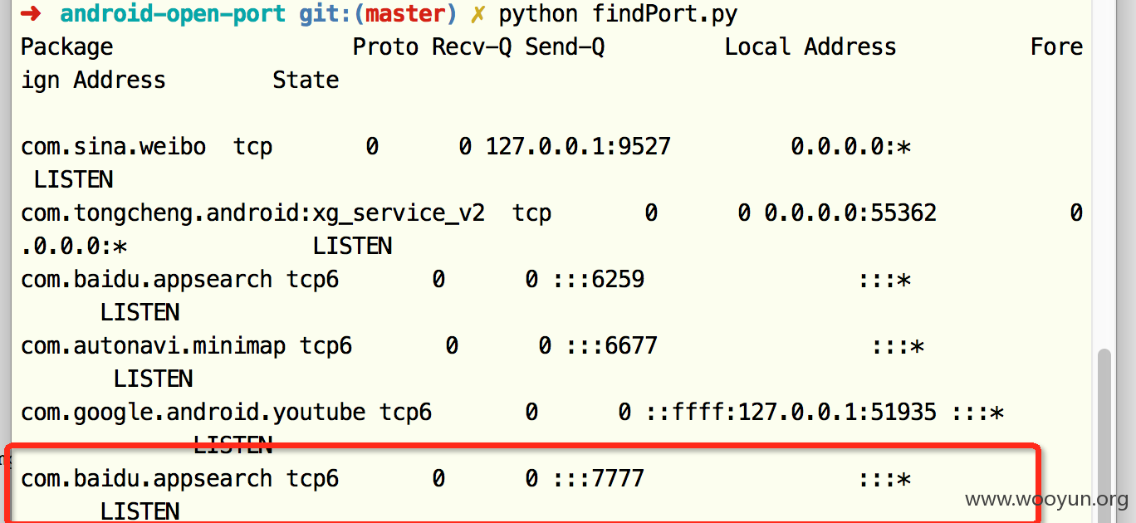
Task: Select the com.tongcheng.android:xg_service_v2 package
Action: point(253,213)
